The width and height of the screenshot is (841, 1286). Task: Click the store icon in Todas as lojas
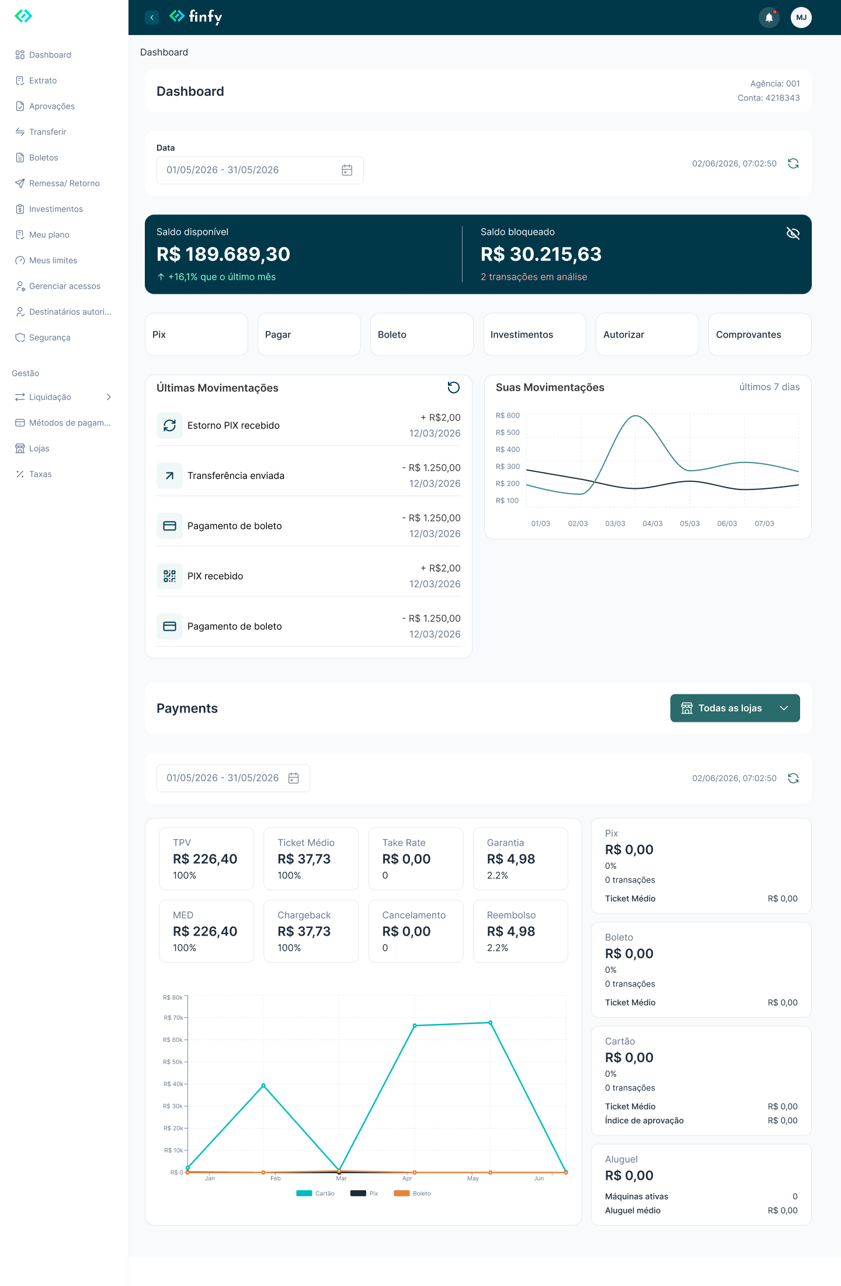point(687,708)
